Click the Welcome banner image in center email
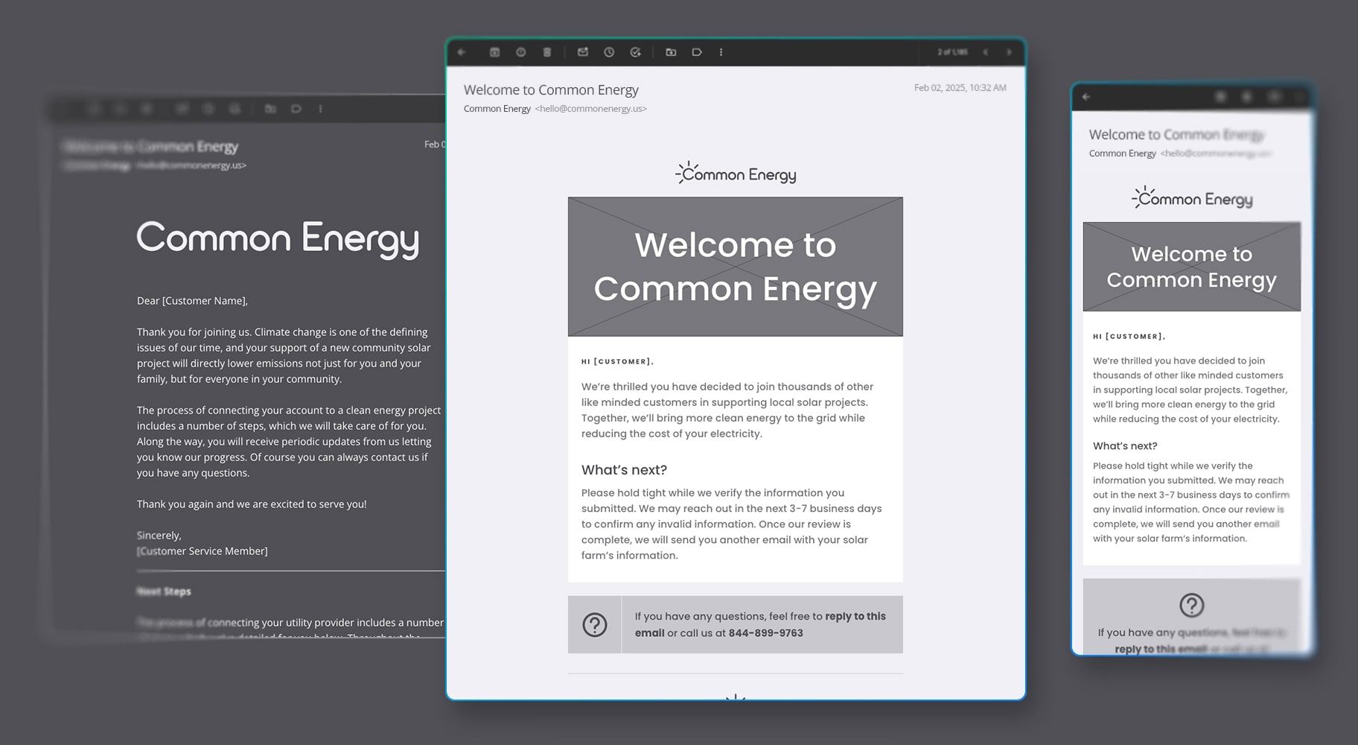This screenshot has width=1358, height=745. click(x=735, y=267)
